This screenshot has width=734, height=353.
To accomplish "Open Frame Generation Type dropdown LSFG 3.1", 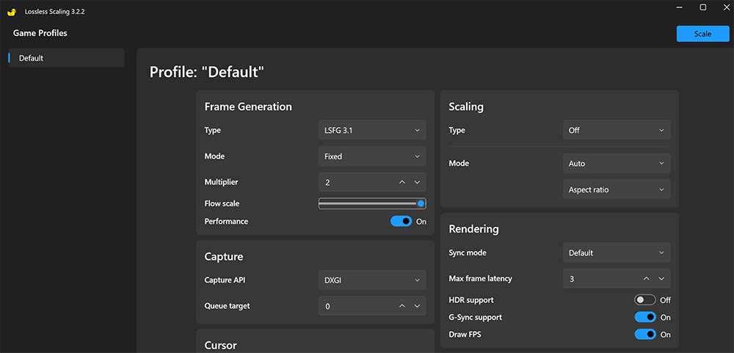I will (x=372, y=131).
